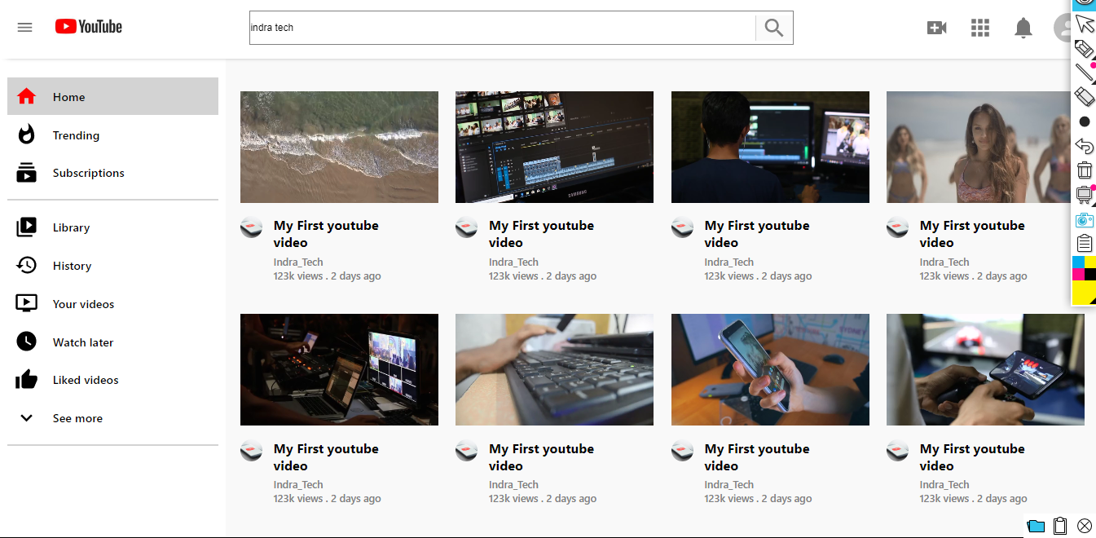Click channel avatar under beach waves video
This screenshot has height=538, width=1096.
[x=251, y=227]
